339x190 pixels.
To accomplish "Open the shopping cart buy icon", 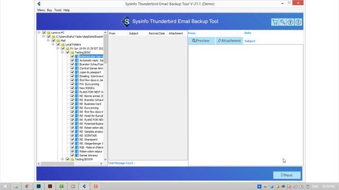I will pos(275,22).
